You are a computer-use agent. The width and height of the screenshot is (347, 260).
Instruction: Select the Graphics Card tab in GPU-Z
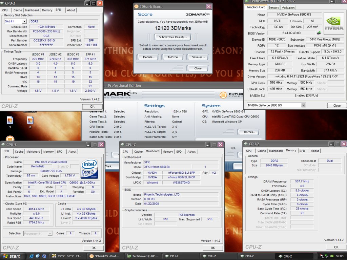click(256, 7)
